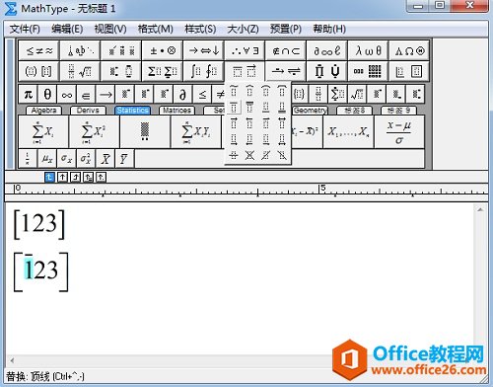Expand the embellishments palette
The height and width of the screenshot is (387, 493).
click(x=121, y=50)
